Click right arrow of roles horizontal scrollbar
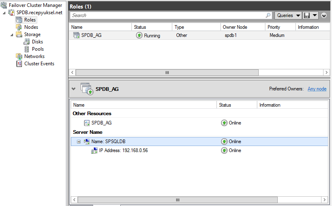 pos(326,73)
